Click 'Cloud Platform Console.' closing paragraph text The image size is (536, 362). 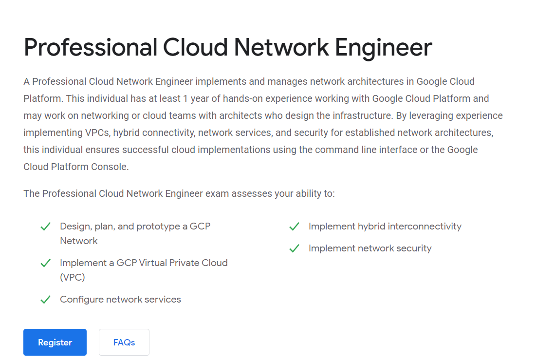[x=76, y=167]
